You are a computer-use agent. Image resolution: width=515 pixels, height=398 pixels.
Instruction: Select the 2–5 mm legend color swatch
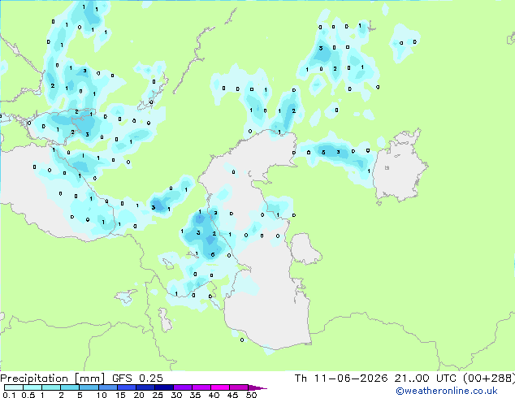point(70,387)
